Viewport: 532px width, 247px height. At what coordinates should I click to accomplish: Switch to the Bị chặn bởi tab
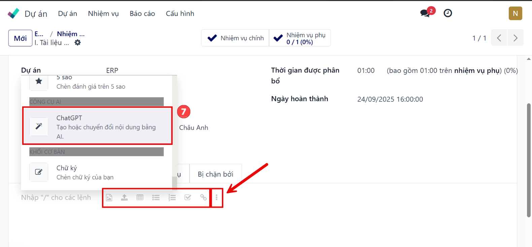click(x=215, y=174)
